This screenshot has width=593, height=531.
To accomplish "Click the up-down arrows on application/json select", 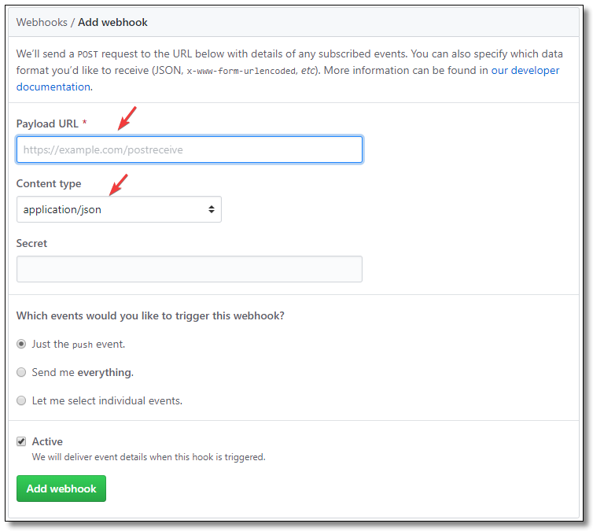I will point(211,209).
